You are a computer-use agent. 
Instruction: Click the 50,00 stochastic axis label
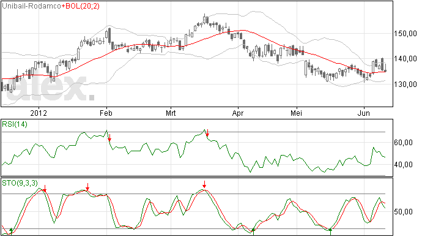pyautogui.click(x=403, y=212)
